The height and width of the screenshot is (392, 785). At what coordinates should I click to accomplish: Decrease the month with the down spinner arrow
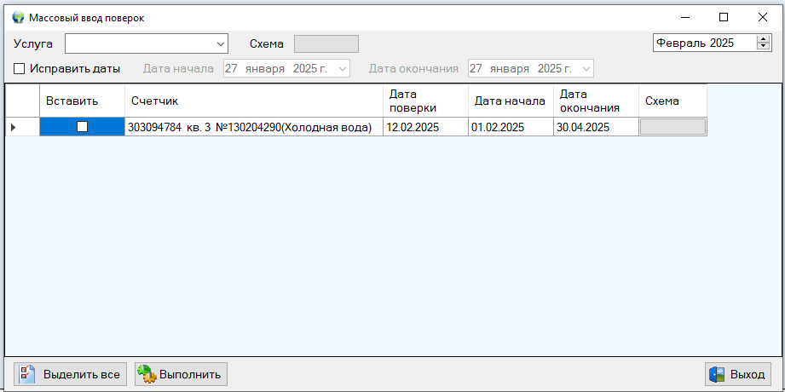pos(764,47)
